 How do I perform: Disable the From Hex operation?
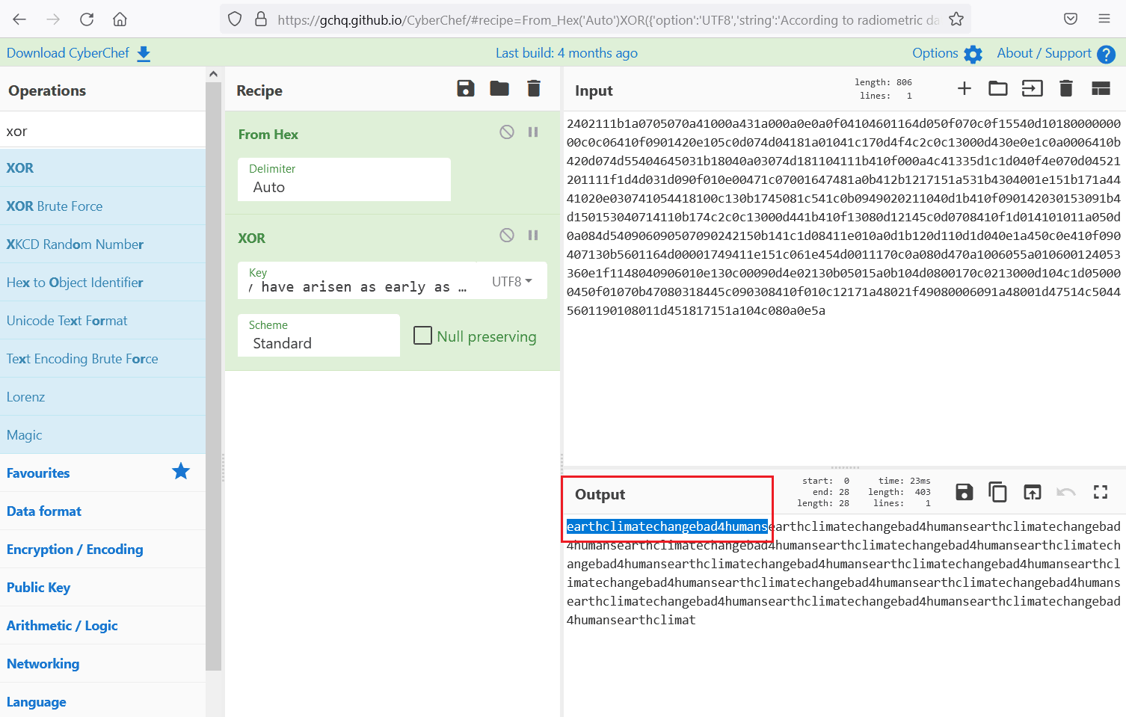[x=507, y=132]
